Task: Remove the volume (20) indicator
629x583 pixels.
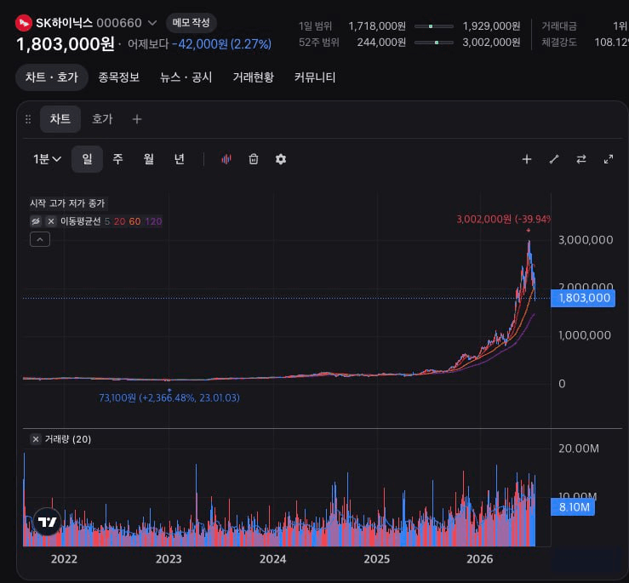Action: point(36,439)
